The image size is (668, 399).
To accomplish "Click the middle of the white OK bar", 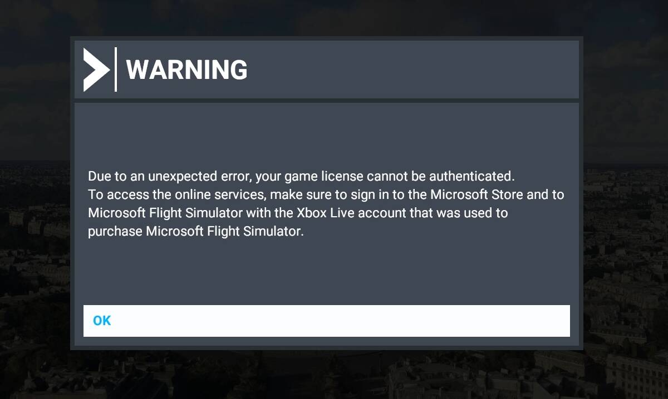I will coord(327,321).
